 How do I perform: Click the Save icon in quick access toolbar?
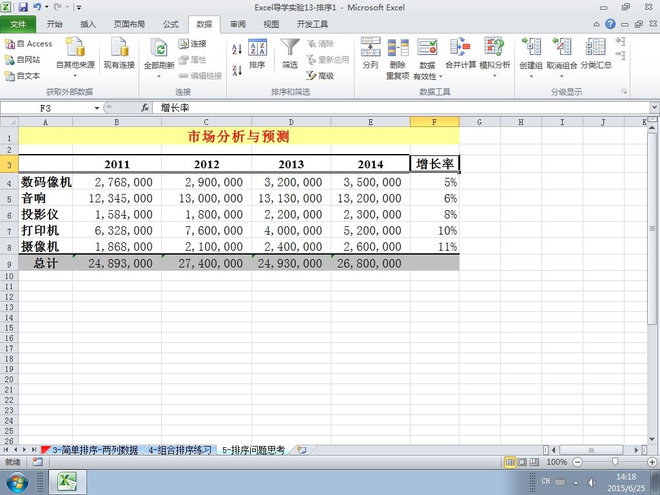click(23, 7)
